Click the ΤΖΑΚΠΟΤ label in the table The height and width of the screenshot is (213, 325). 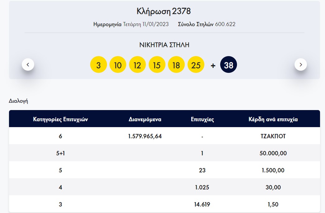[x=273, y=136]
